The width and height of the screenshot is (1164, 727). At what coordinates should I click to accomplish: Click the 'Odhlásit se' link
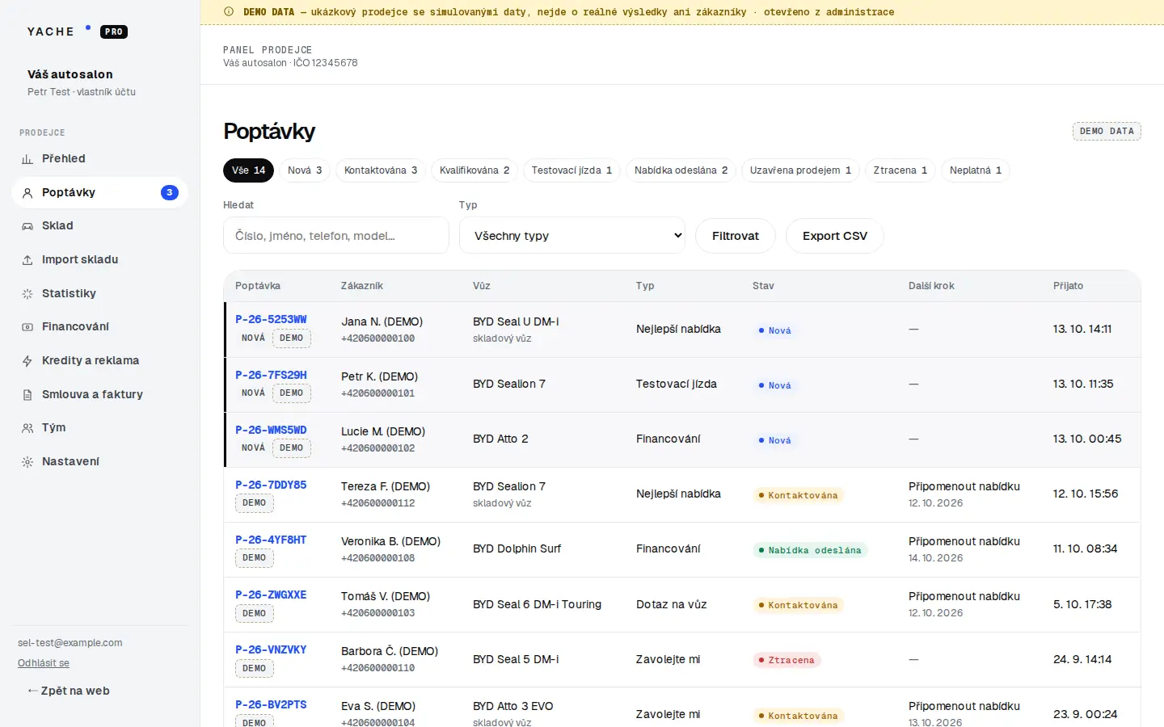tap(44, 663)
